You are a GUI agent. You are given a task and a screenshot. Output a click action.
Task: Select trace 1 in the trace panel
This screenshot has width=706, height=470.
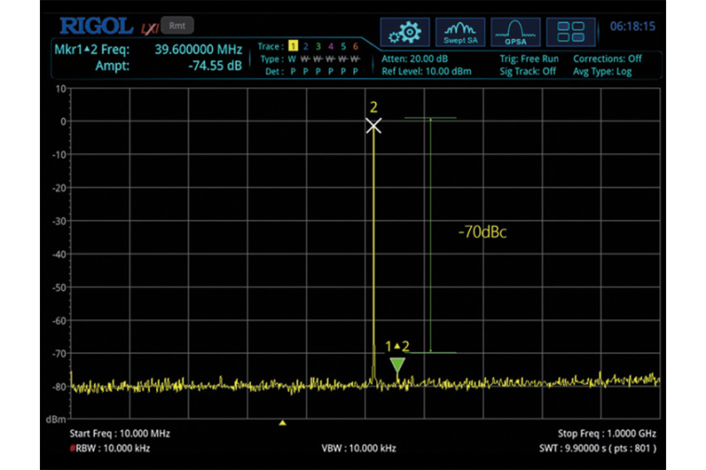293,46
